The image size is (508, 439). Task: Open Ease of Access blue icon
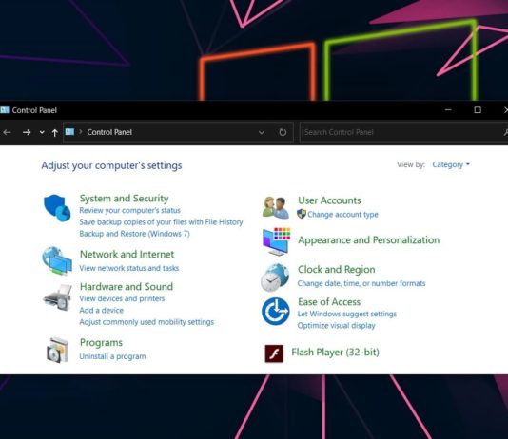(x=275, y=312)
